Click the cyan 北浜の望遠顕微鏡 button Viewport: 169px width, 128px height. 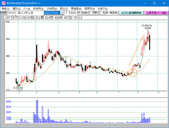pyautogui.click(x=131, y=13)
